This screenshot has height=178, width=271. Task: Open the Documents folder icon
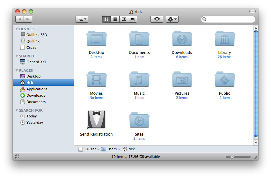pos(139,38)
